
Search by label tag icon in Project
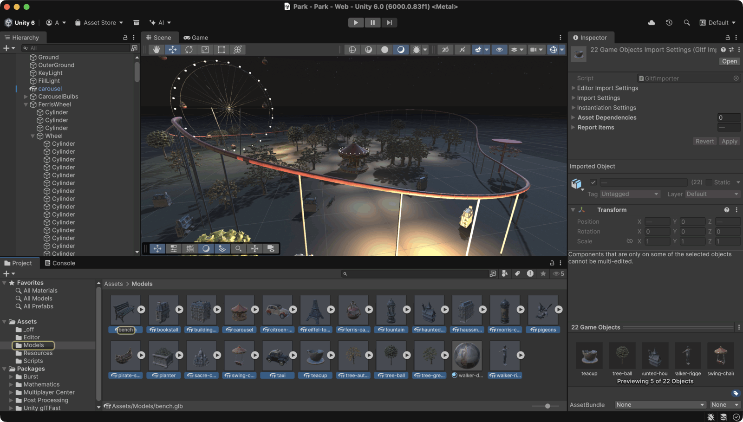pyautogui.click(x=517, y=273)
